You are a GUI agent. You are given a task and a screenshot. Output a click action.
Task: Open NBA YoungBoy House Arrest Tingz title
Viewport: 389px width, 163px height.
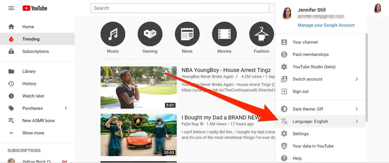(x=226, y=70)
